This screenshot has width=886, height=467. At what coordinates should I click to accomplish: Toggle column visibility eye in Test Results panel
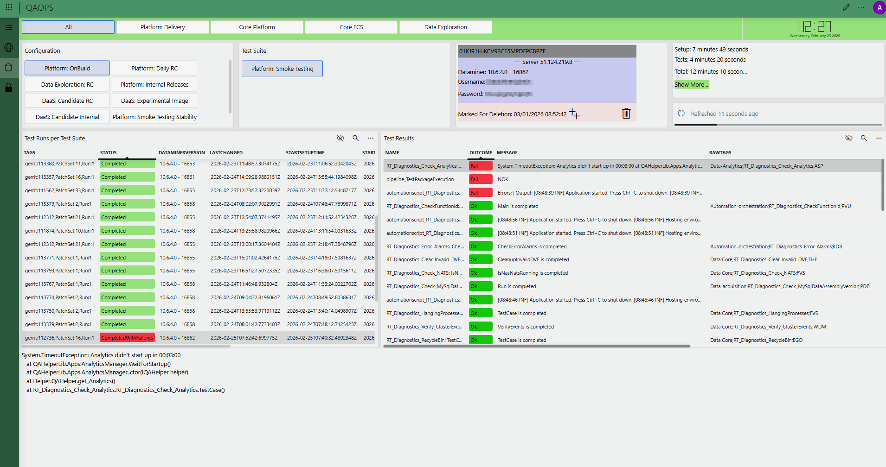tap(848, 138)
